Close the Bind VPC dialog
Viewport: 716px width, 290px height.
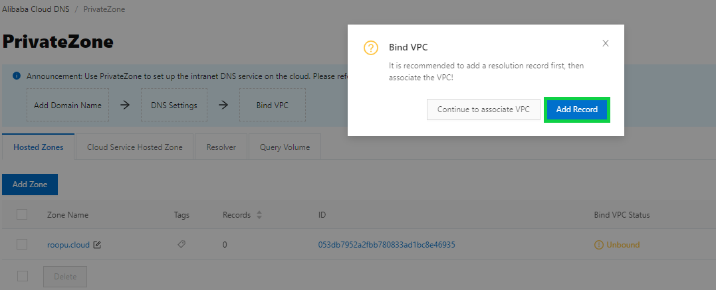[606, 43]
